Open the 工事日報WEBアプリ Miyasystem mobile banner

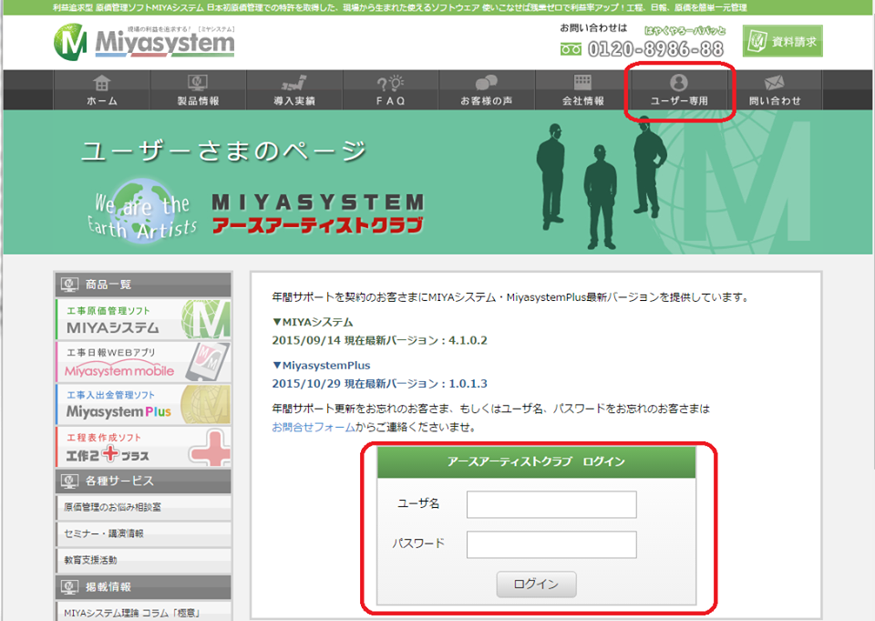point(143,362)
